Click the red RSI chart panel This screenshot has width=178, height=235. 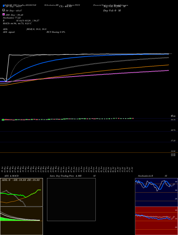[156, 221]
